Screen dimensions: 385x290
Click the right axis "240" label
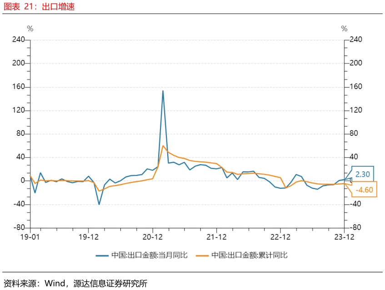tap(356, 40)
